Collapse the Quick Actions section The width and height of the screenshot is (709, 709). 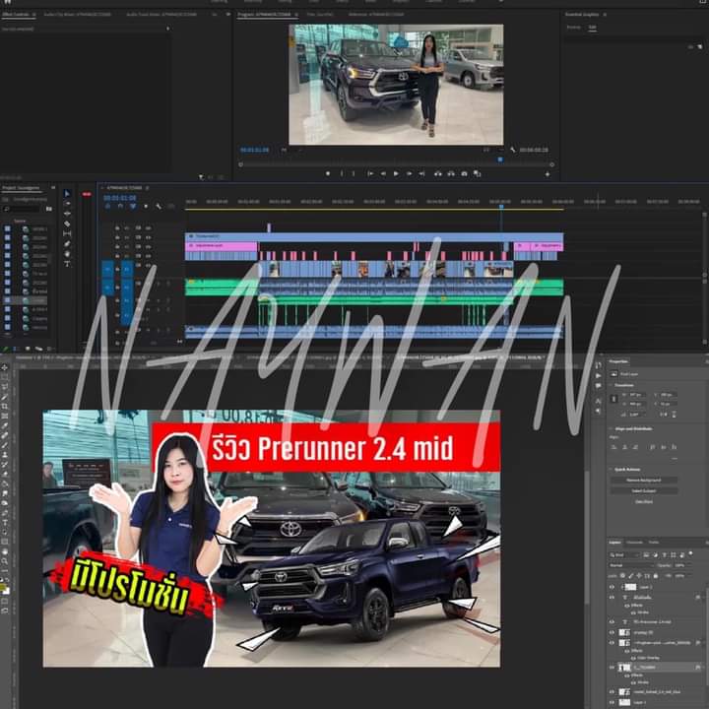pos(612,470)
